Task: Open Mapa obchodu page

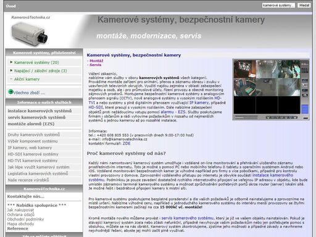Action: 20,224
